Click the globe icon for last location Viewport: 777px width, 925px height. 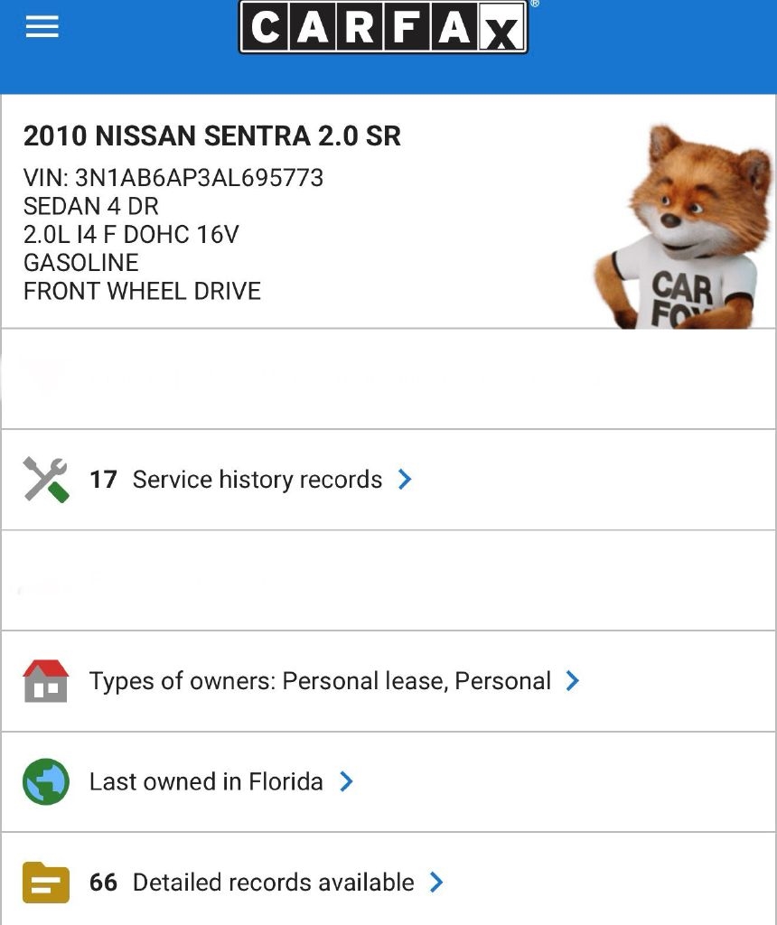(45, 781)
